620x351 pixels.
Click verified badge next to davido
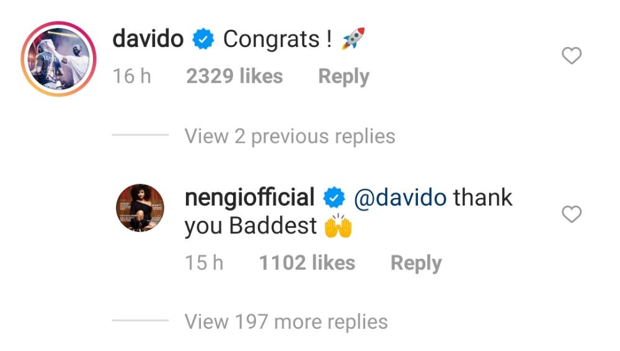click(x=203, y=40)
